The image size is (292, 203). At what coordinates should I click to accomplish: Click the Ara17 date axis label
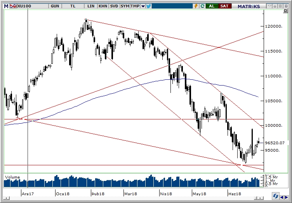coord(28,194)
